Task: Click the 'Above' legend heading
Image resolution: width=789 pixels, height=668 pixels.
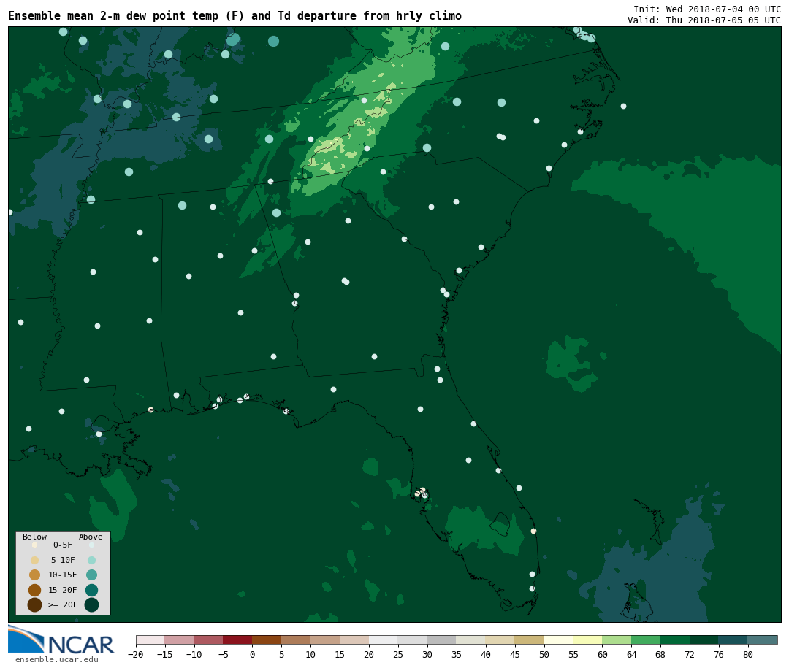Action: coord(91,537)
